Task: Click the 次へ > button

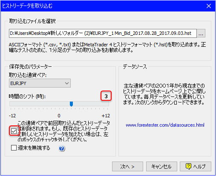Action: (127, 167)
